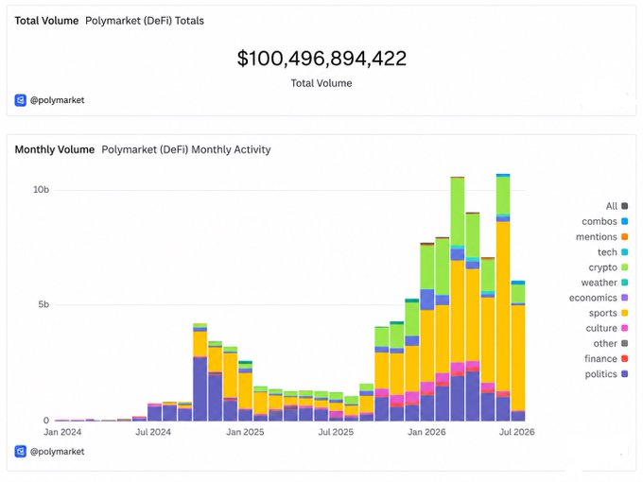643x482 pixels.
Task: Click the Polymarket (DeFi) Totals subtitle
Action: [145, 21]
